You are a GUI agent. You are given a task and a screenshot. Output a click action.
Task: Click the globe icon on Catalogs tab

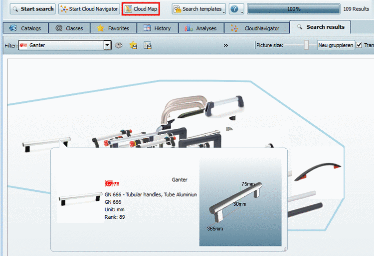[x=13, y=28]
